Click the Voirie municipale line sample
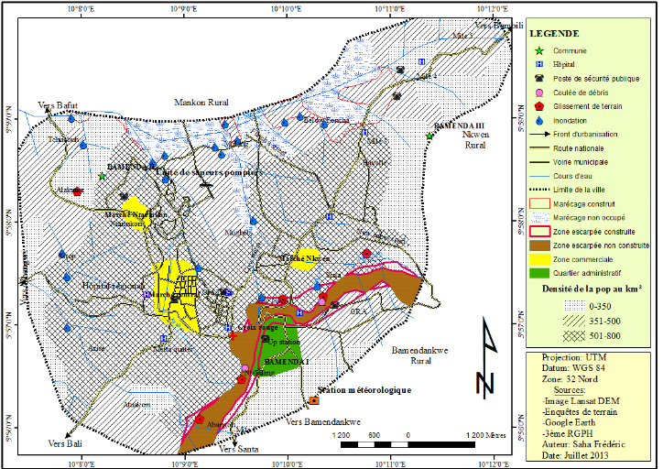The height and width of the screenshot is (469, 663). [x=540, y=162]
